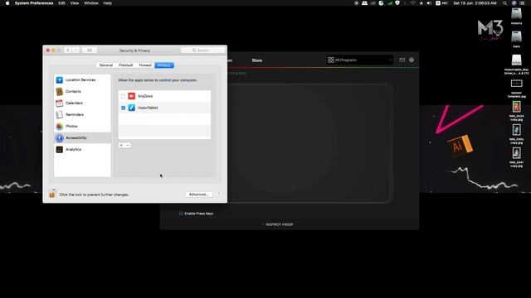The height and width of the screenshot is (298, 531).
Task: Switch to the FileVault tab
Action: [125, 65]
